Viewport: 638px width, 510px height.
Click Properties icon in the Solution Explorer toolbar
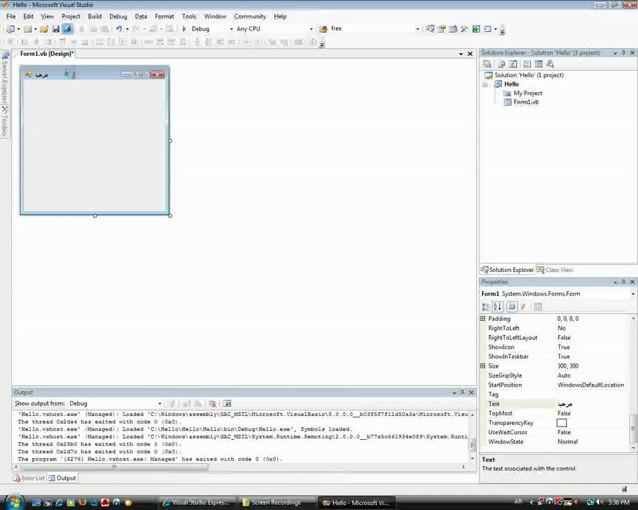tap(487, 64)
